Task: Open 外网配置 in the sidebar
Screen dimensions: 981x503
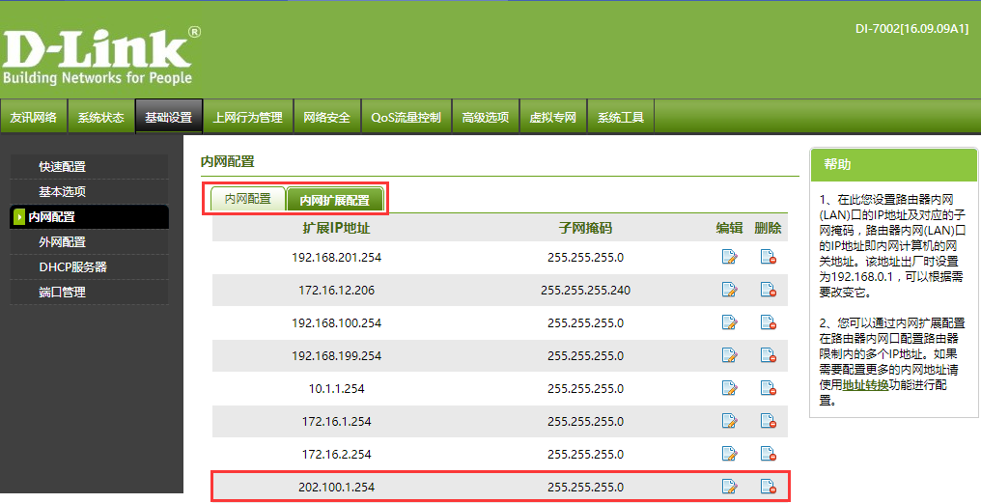Action: (x=89, y=241)
